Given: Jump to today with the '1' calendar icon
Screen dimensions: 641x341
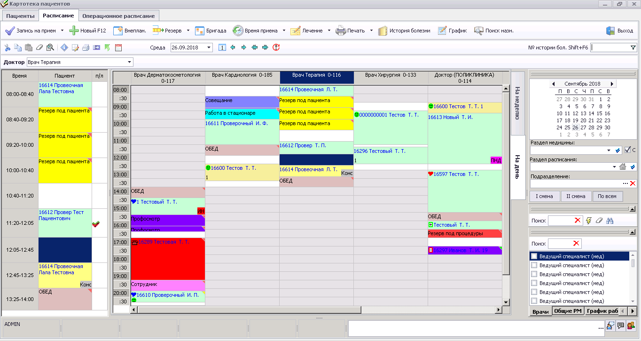Looking at the screenshot, I should coord(222,48).
